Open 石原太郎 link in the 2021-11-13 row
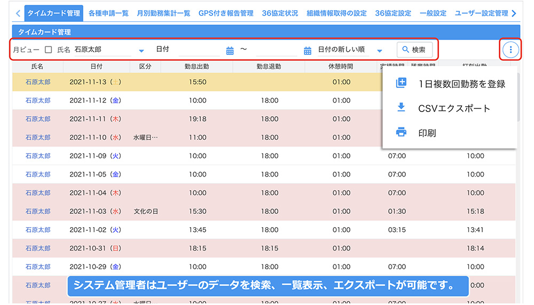 click(x=38, y=82)
